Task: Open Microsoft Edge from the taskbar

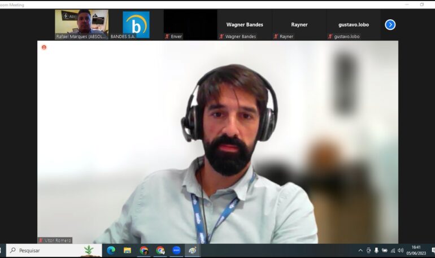Action: 111,250
